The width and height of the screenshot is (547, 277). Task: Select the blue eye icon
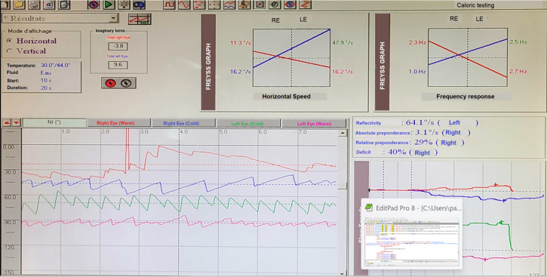pos(290,5)
